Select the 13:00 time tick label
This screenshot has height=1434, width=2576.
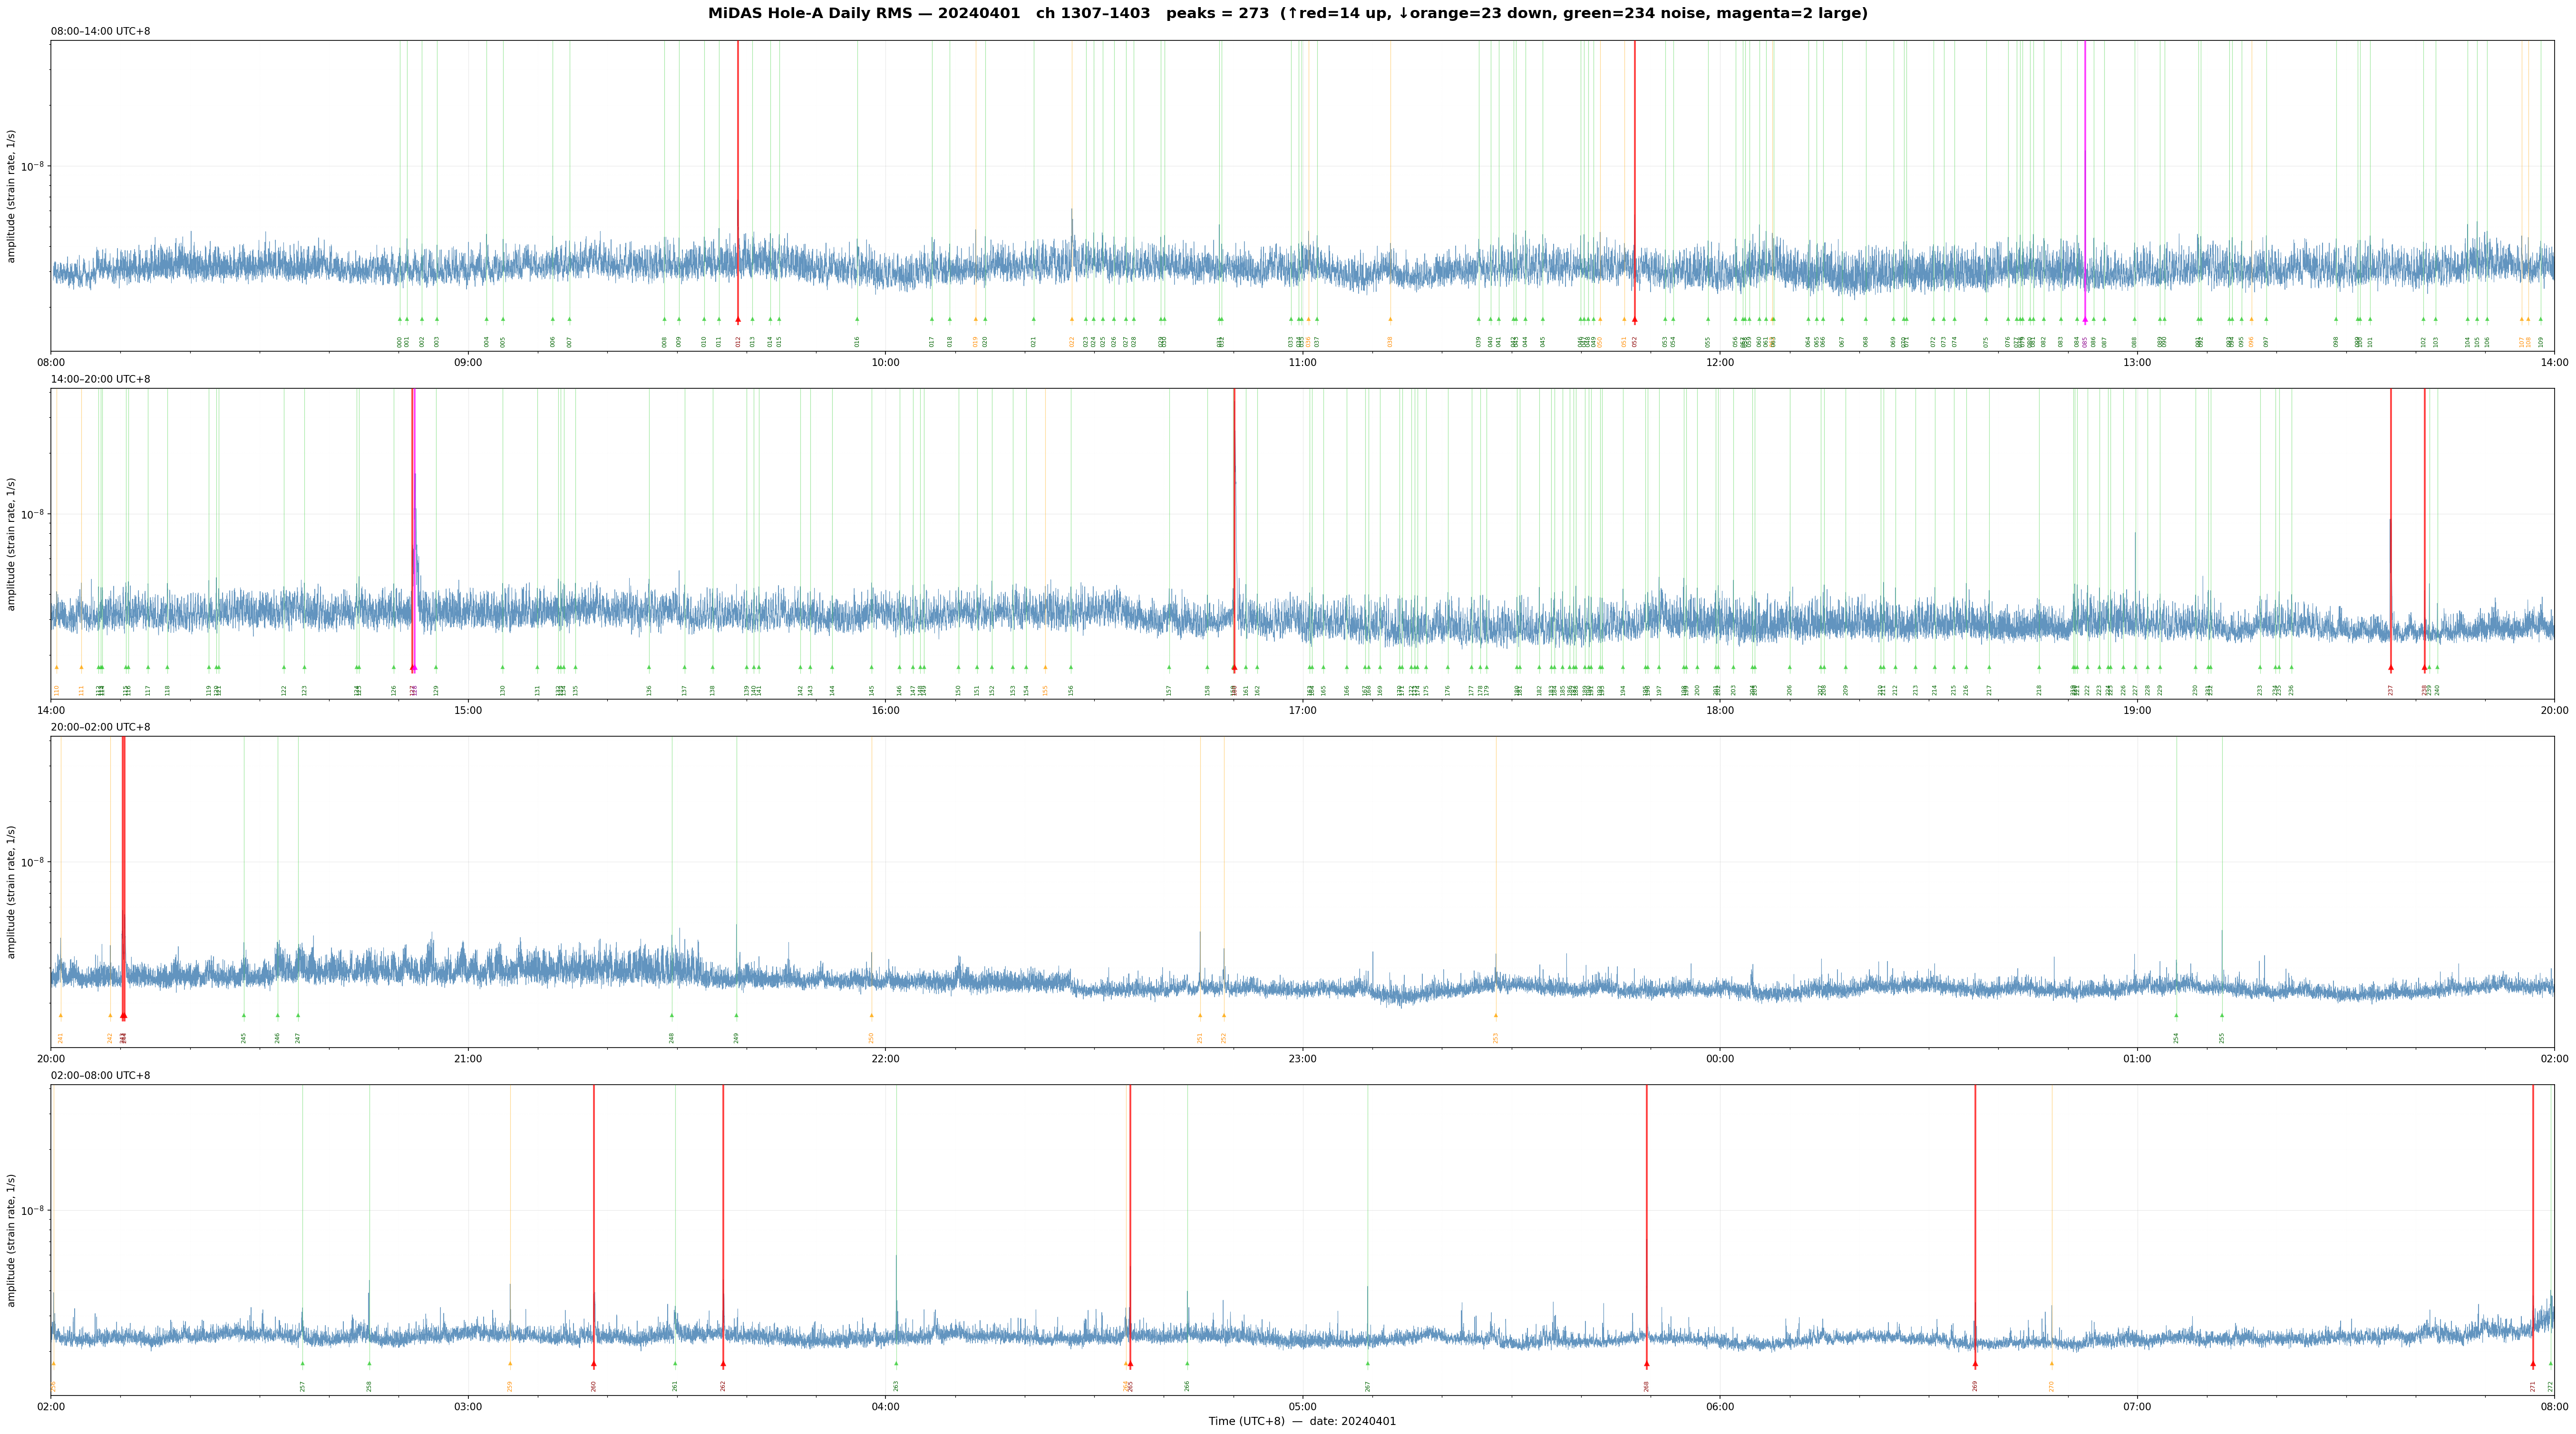(x=2137, y=363)
